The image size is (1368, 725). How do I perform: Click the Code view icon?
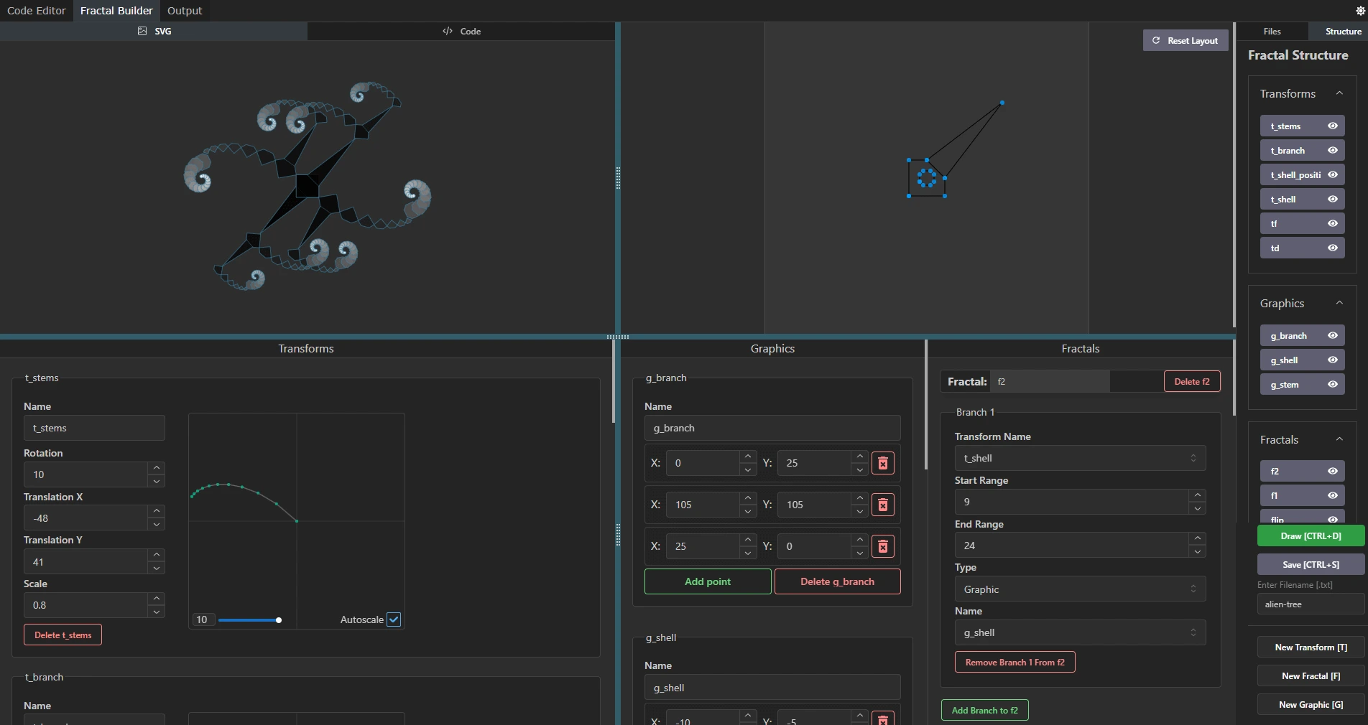(447, 32)
